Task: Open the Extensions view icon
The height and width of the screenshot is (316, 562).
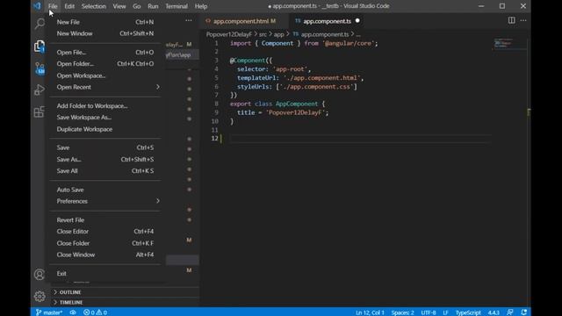Action: coord(40,111)
